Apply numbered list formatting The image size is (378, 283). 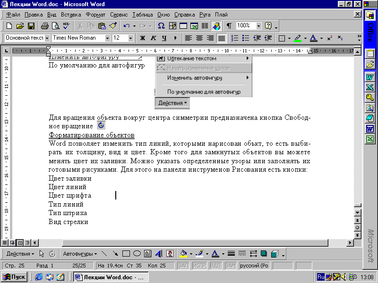pos(234,38)
